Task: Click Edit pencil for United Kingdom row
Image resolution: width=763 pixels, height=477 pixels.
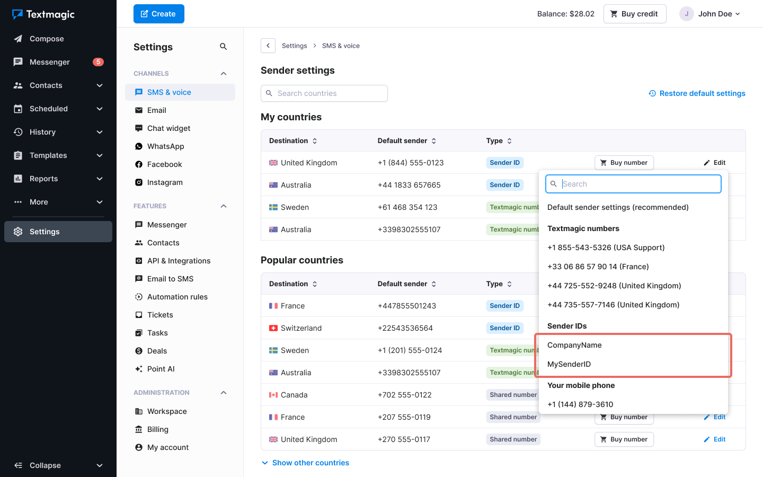Action: tap(714, 163)
